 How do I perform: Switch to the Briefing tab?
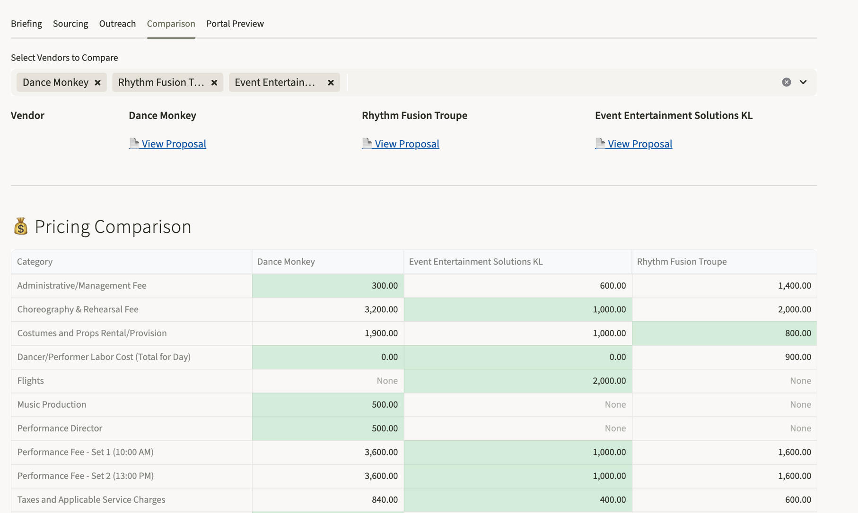(x=26, y=23)
